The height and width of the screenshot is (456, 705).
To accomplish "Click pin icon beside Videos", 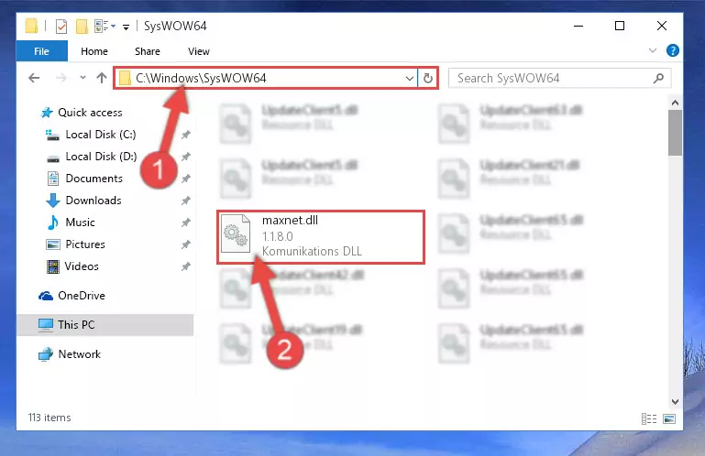I will 186,266.
